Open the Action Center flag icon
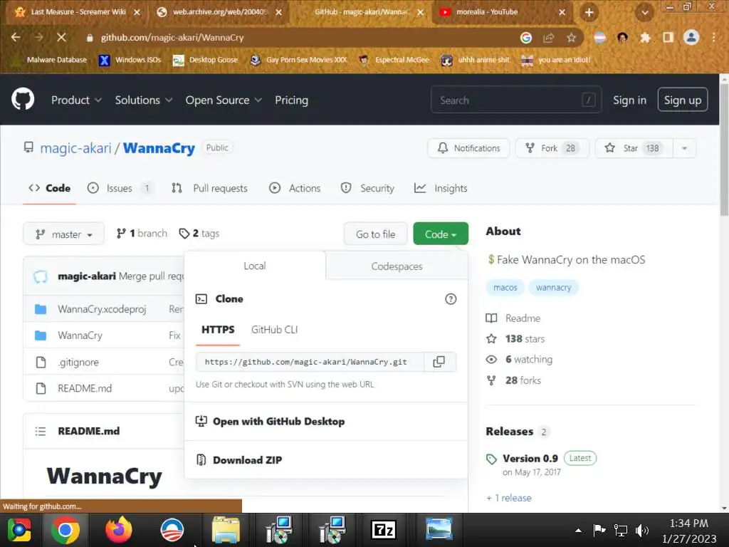729x547 pixels. [599, 530]
